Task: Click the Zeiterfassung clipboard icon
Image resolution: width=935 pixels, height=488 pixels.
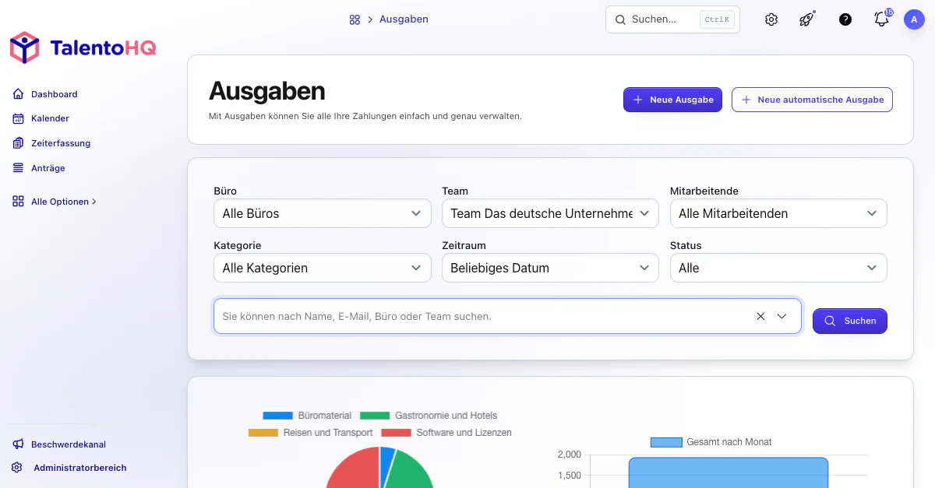Action: [19, 143]
